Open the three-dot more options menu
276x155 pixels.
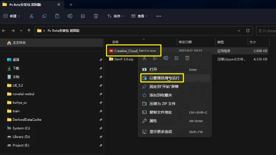click(159, 16)
